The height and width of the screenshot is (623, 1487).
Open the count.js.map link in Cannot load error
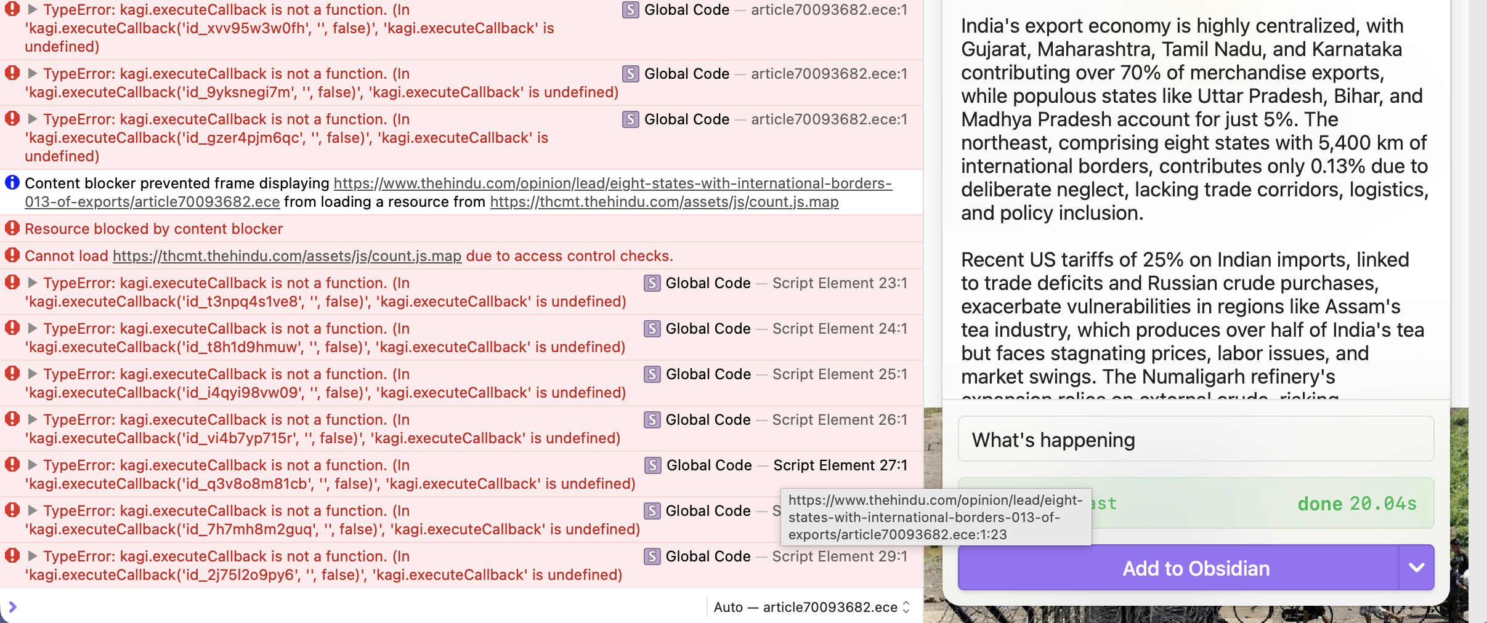287,256
